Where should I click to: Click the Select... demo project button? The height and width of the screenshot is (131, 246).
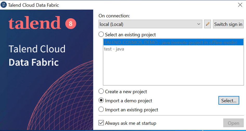(229, 100)
